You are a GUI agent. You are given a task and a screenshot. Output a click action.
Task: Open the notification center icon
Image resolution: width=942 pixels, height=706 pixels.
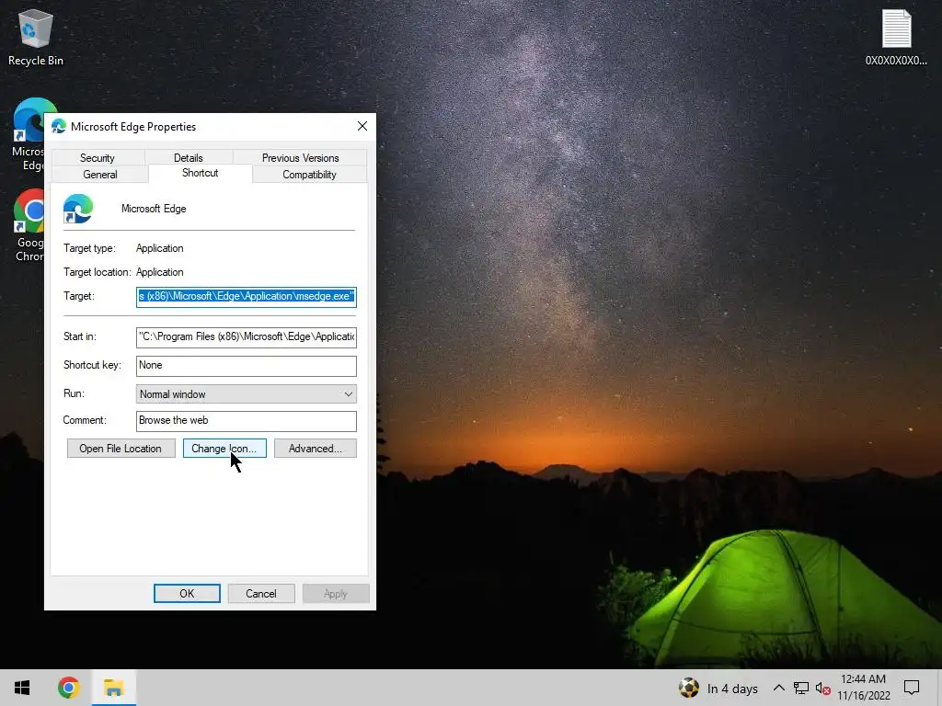coord(912,688)
